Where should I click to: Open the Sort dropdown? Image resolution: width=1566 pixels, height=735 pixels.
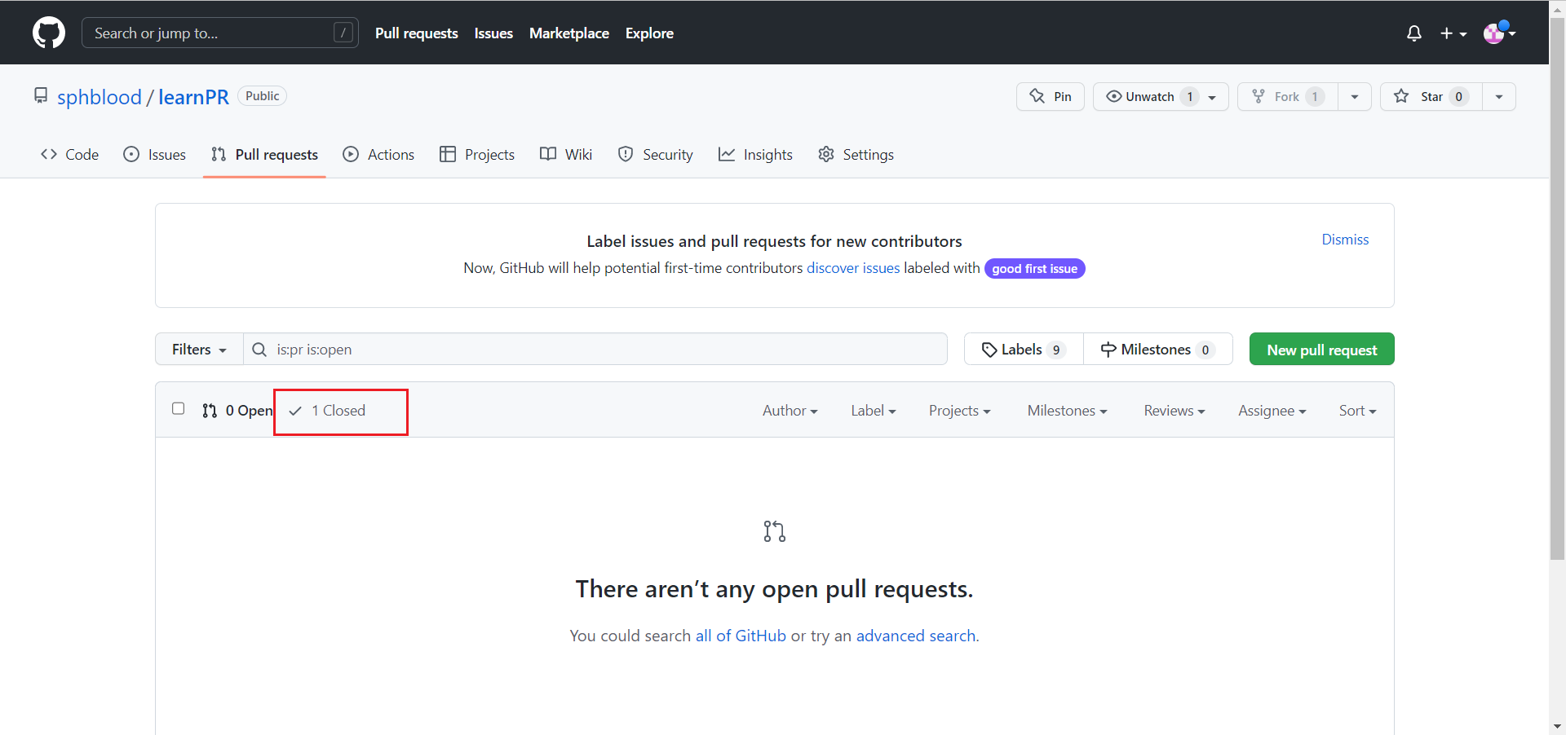[1357, 411]
